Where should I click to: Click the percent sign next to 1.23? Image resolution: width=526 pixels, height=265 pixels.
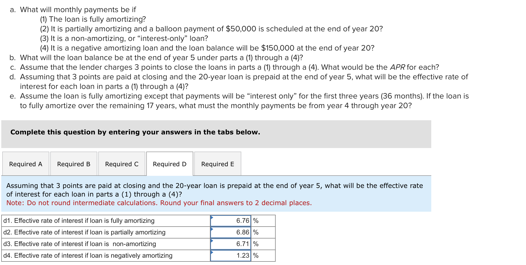[256, 255]
